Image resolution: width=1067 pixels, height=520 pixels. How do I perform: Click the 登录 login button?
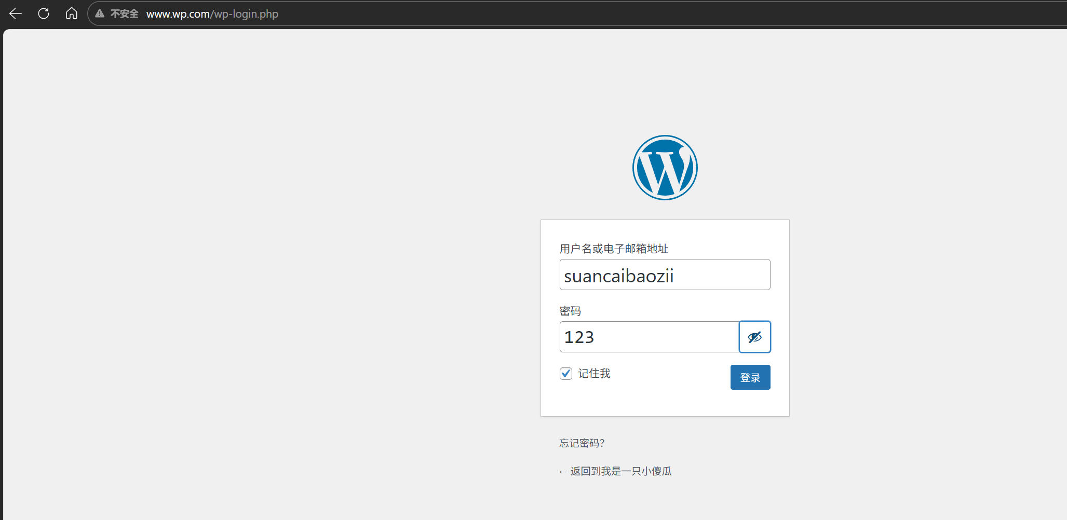750,377
